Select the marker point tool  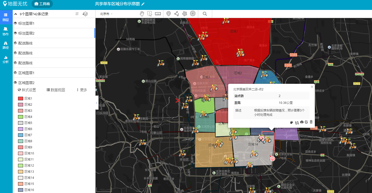tap(168, 13)
